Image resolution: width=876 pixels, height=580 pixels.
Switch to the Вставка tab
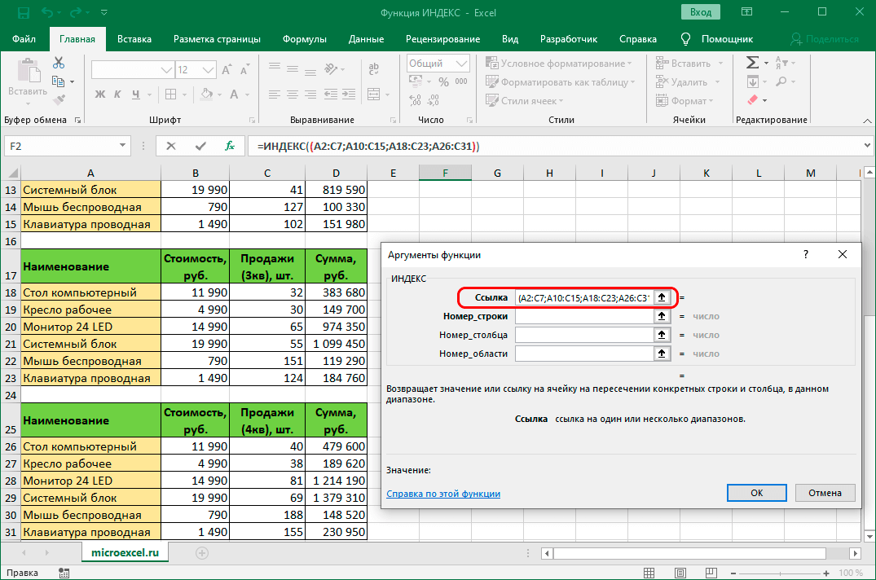[134, 39]
